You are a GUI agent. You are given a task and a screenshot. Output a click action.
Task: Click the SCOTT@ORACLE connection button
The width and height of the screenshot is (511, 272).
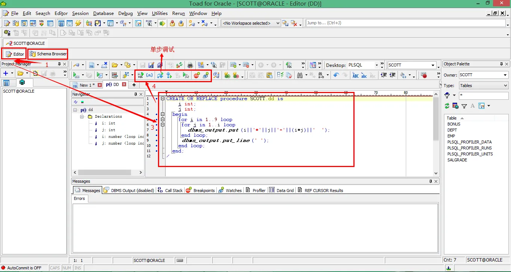[25, 43]
